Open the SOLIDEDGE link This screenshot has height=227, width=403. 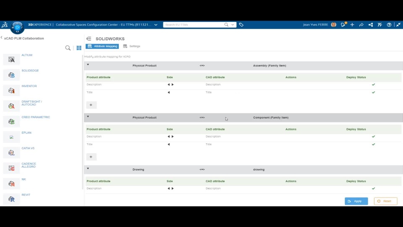pyautogui.click(x=30, y=71)
